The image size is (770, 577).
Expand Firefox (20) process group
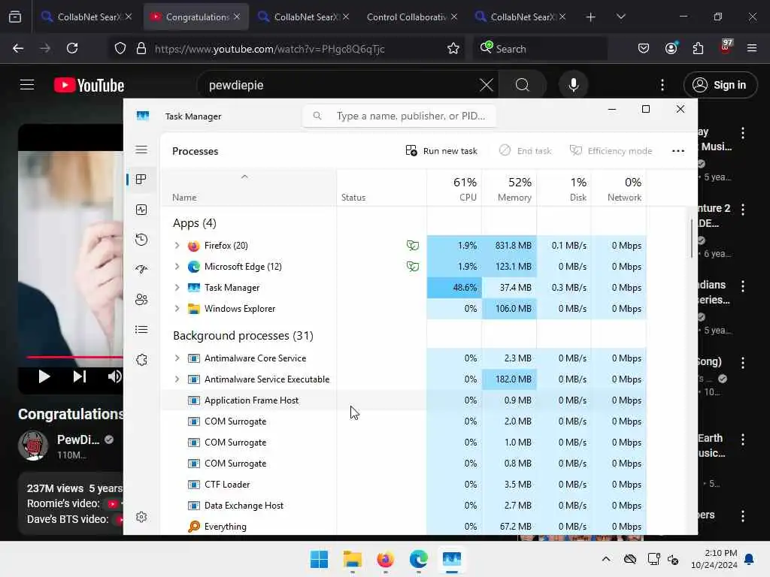pos(177,246)
